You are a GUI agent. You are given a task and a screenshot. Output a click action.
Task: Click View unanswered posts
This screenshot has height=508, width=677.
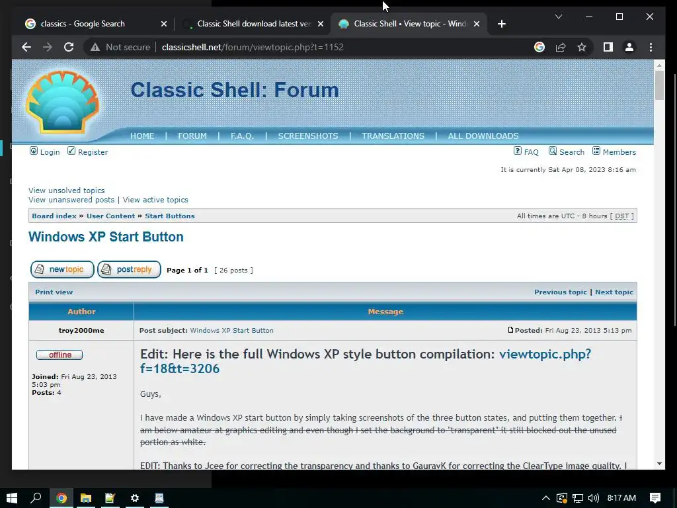pyautogui.click(x=71, y=200)
